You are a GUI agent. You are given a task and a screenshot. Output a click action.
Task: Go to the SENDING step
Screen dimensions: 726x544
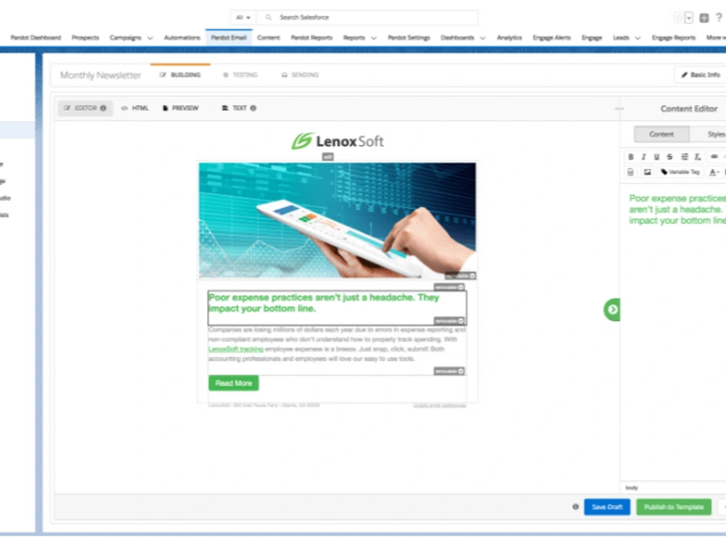300,75
